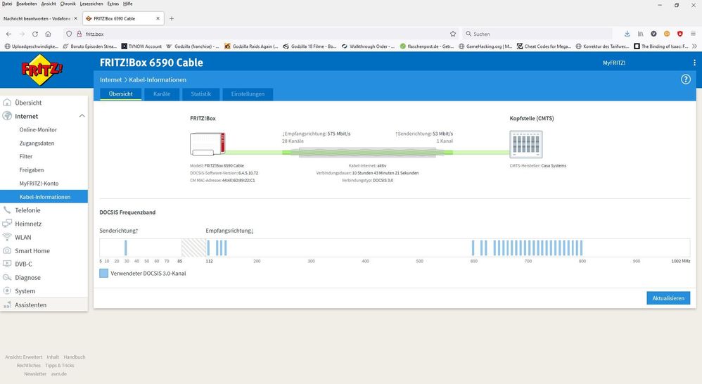The height and width of the screenshot is (384, 702).
Task: Open the Lesezeichen menu
Action: [91, 4]
